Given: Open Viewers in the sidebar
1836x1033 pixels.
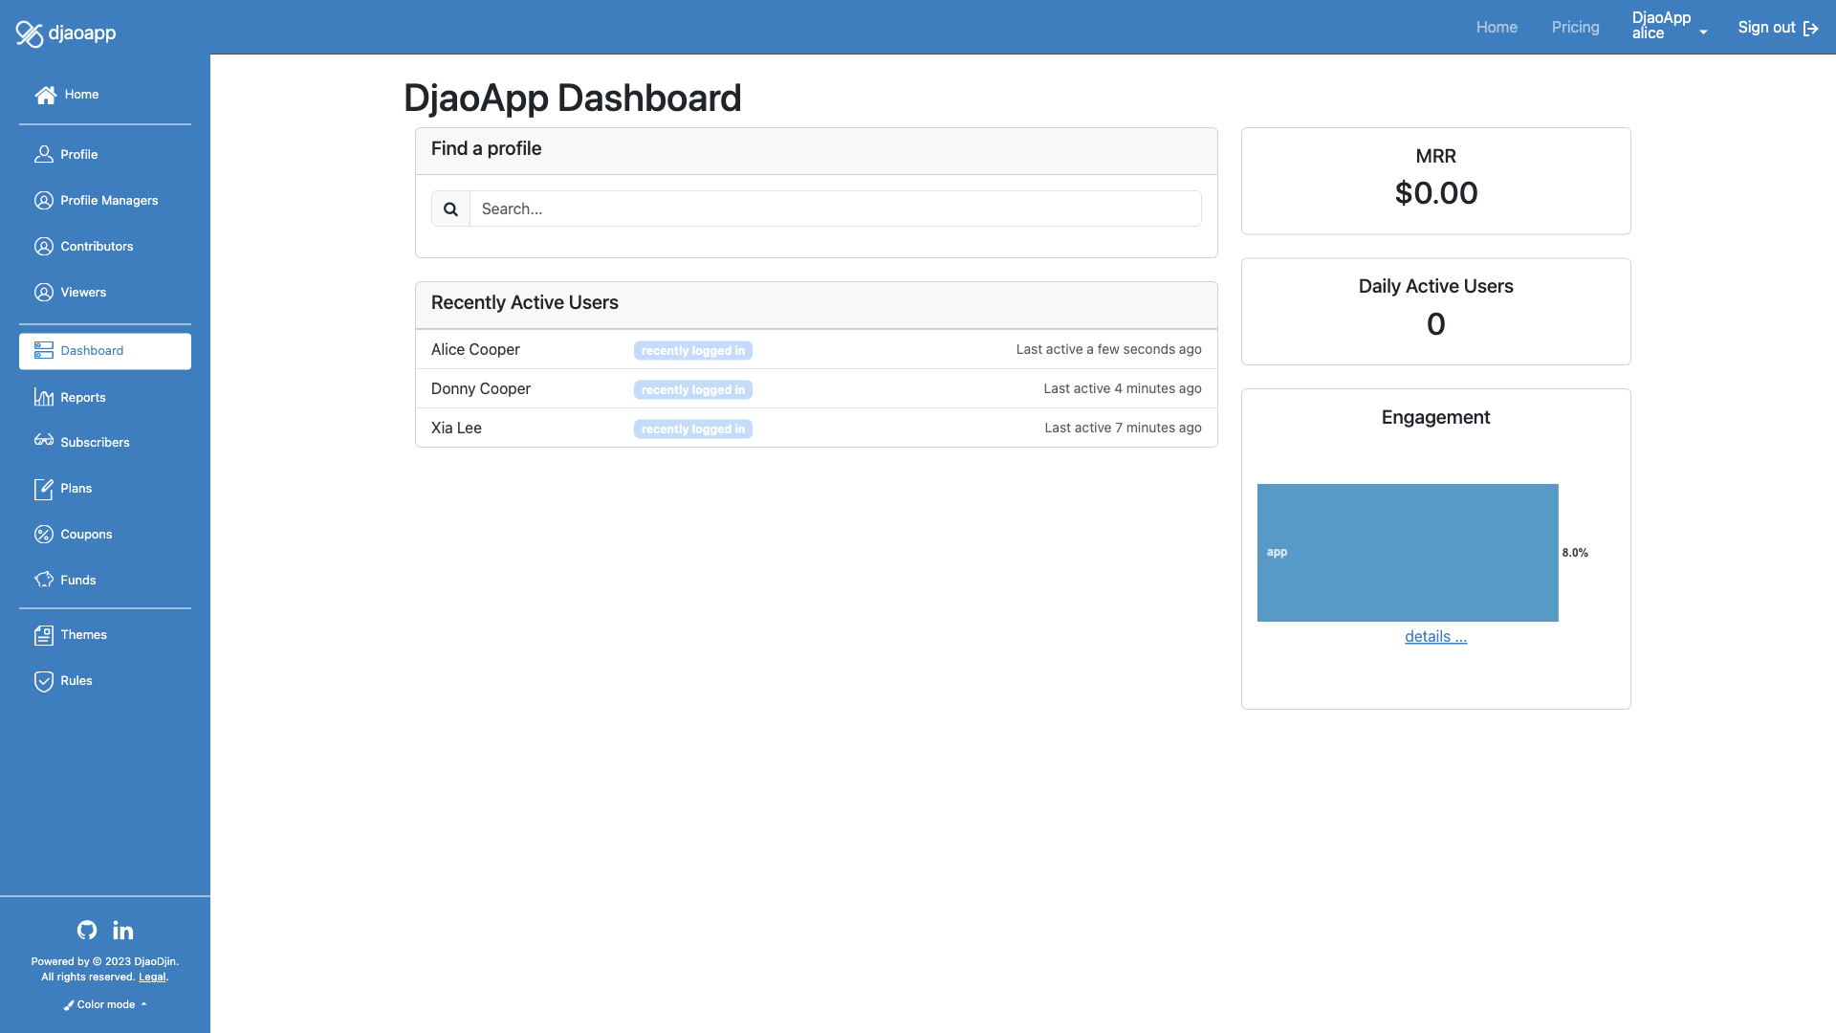Looking at the screenshot, I should tap(105, 293).
